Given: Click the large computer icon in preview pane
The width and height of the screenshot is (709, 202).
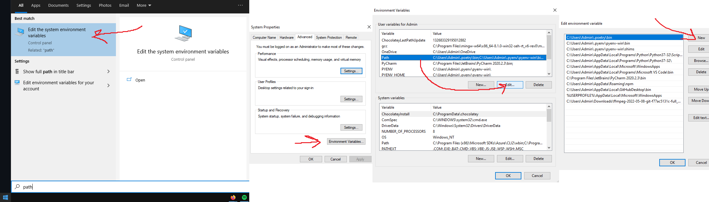Looking at the screenshot, I should (183, 33).
